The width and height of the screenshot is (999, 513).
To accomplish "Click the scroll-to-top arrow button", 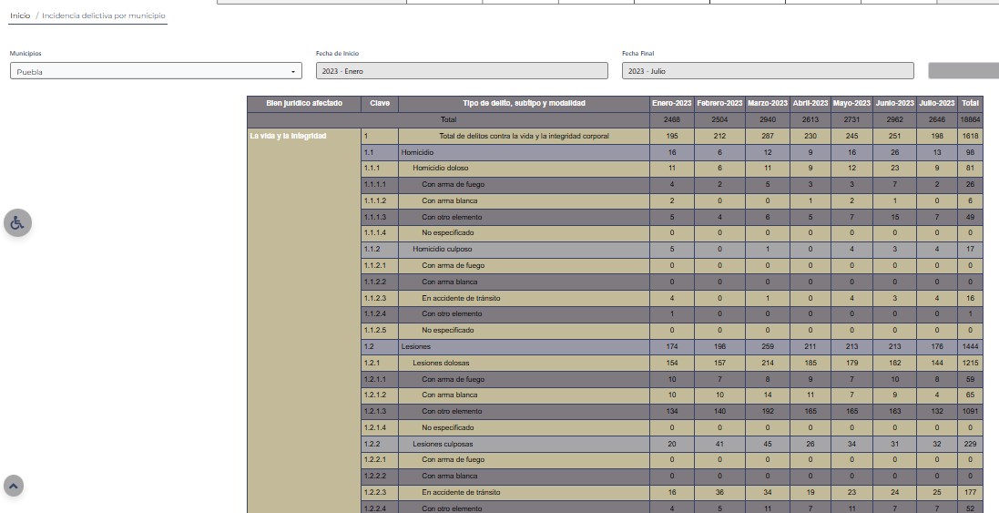I will click(14, 487).
